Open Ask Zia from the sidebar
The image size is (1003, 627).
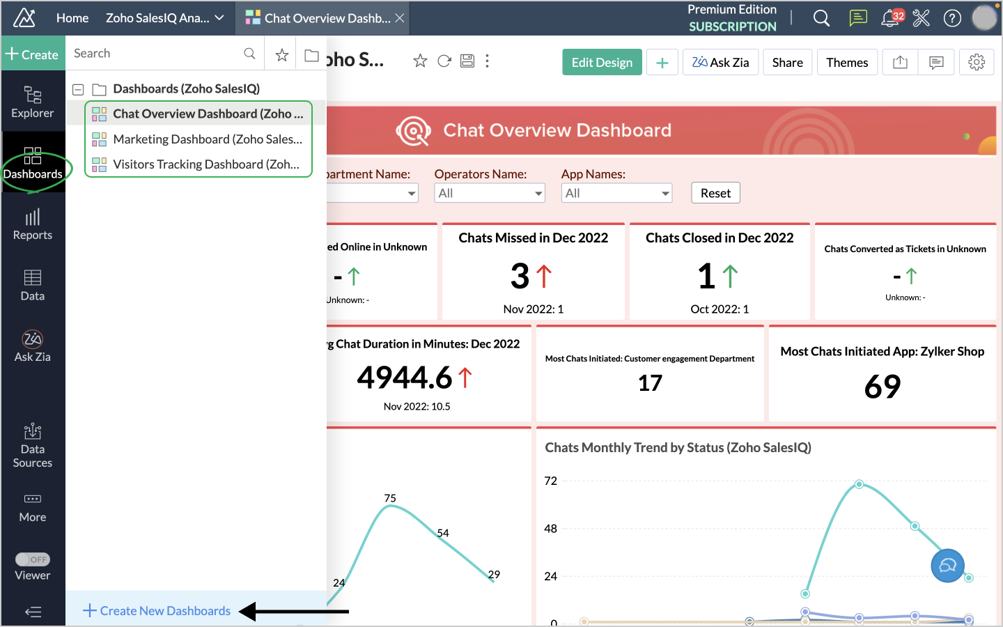coord(33,346)
